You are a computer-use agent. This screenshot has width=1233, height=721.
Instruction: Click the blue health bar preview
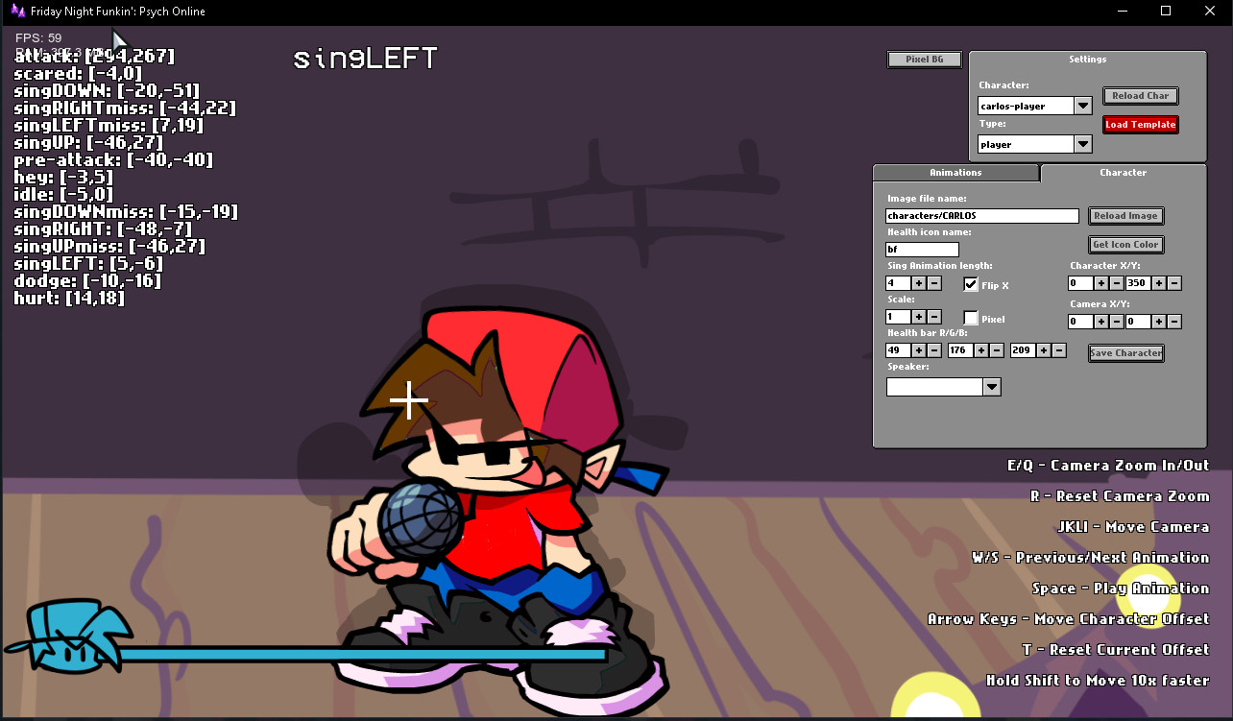click(x=360, y=655)
